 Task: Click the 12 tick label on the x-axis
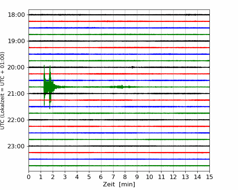click(x=173, y=177)
